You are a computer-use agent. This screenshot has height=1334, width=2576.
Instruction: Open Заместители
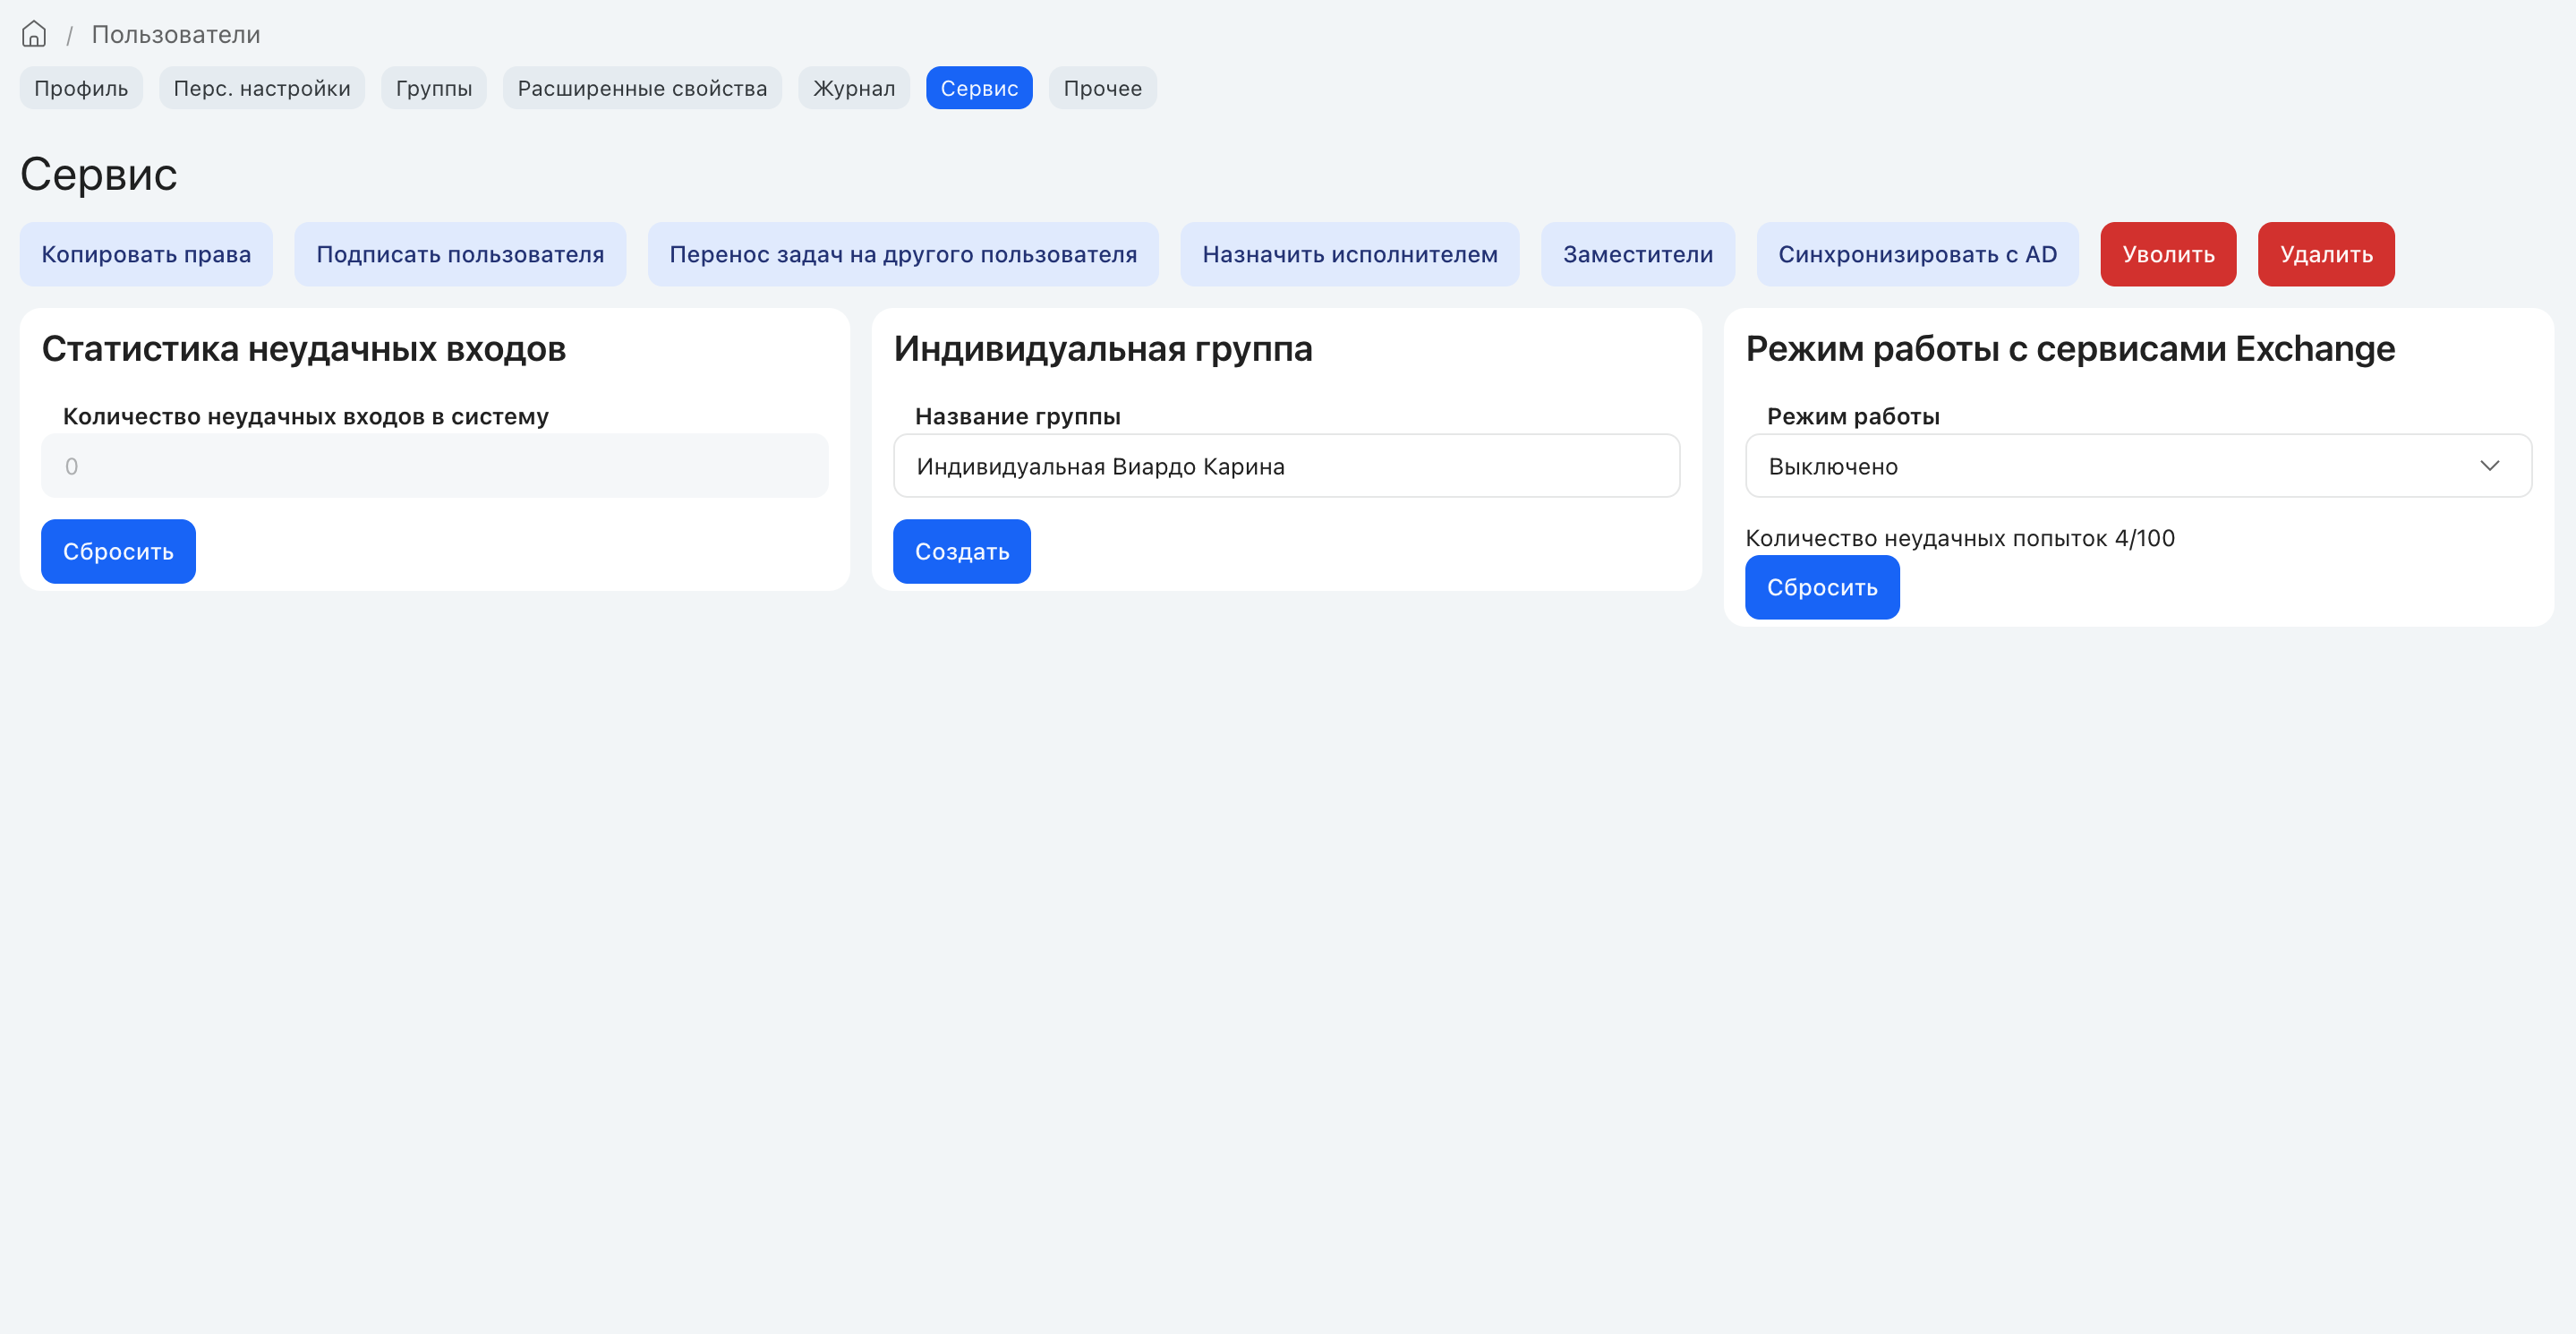(x=1638, y=254)
